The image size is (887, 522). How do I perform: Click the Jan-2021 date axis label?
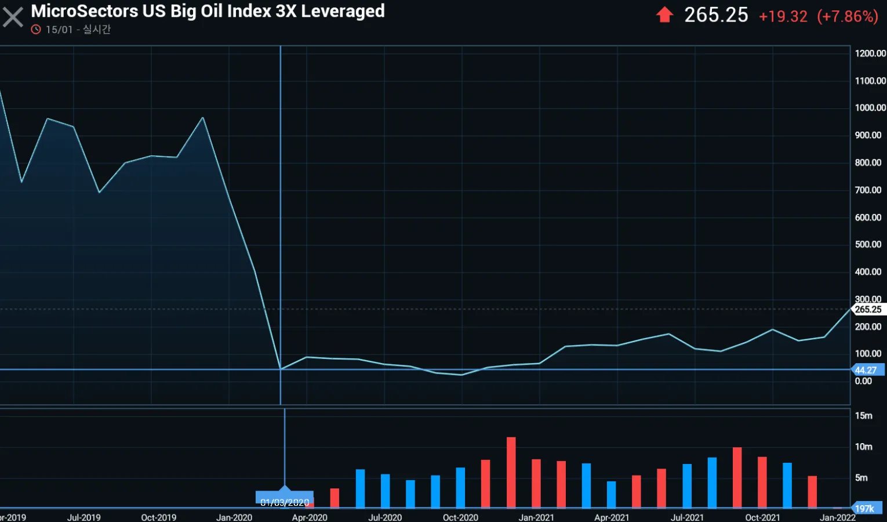[536, 517]
